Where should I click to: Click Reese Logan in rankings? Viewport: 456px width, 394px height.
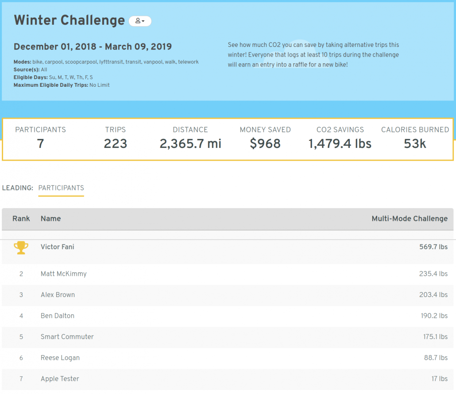60,358
